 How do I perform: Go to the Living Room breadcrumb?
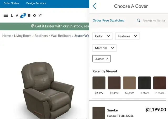[x=23, y=36]
